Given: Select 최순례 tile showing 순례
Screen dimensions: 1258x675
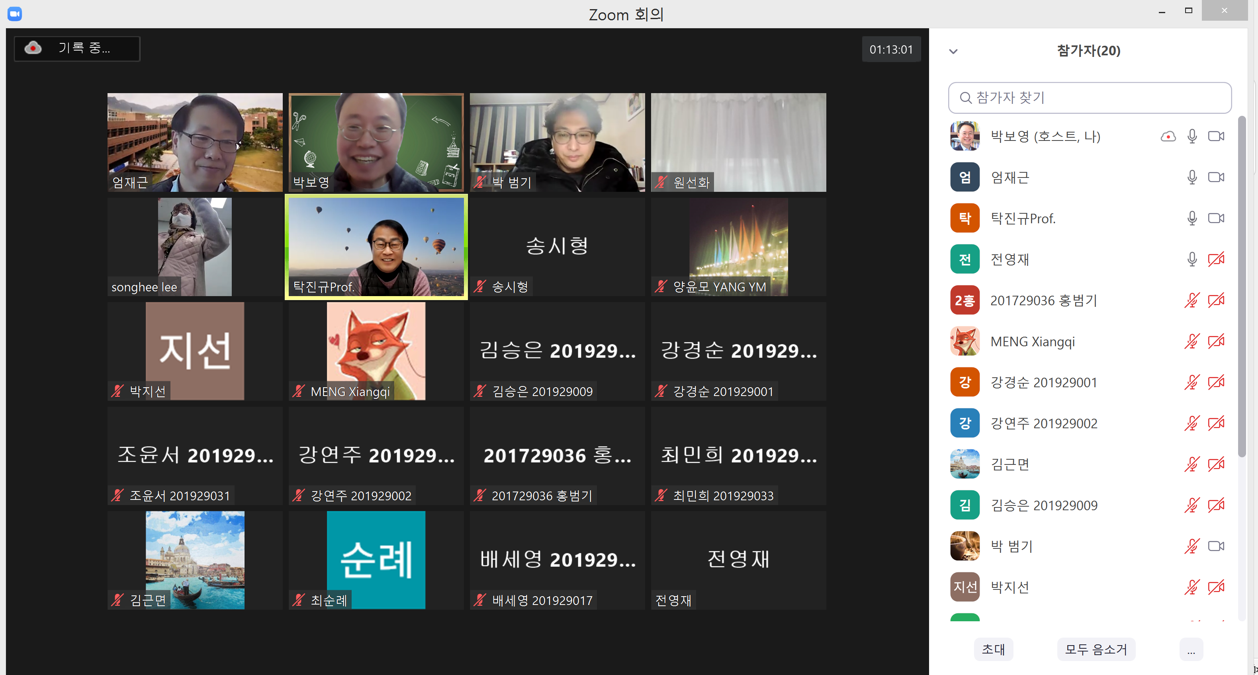Looking at the screenshot, I should [x=376, y=560].
